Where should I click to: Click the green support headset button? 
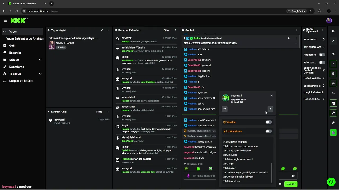tap(331, 182)
